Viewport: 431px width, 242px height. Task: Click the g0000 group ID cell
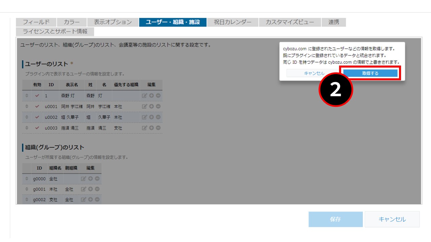click(39, 179)
